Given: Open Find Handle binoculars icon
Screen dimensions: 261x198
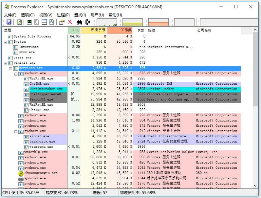Looking at the screenshot, I should click(x=79, y=22).
